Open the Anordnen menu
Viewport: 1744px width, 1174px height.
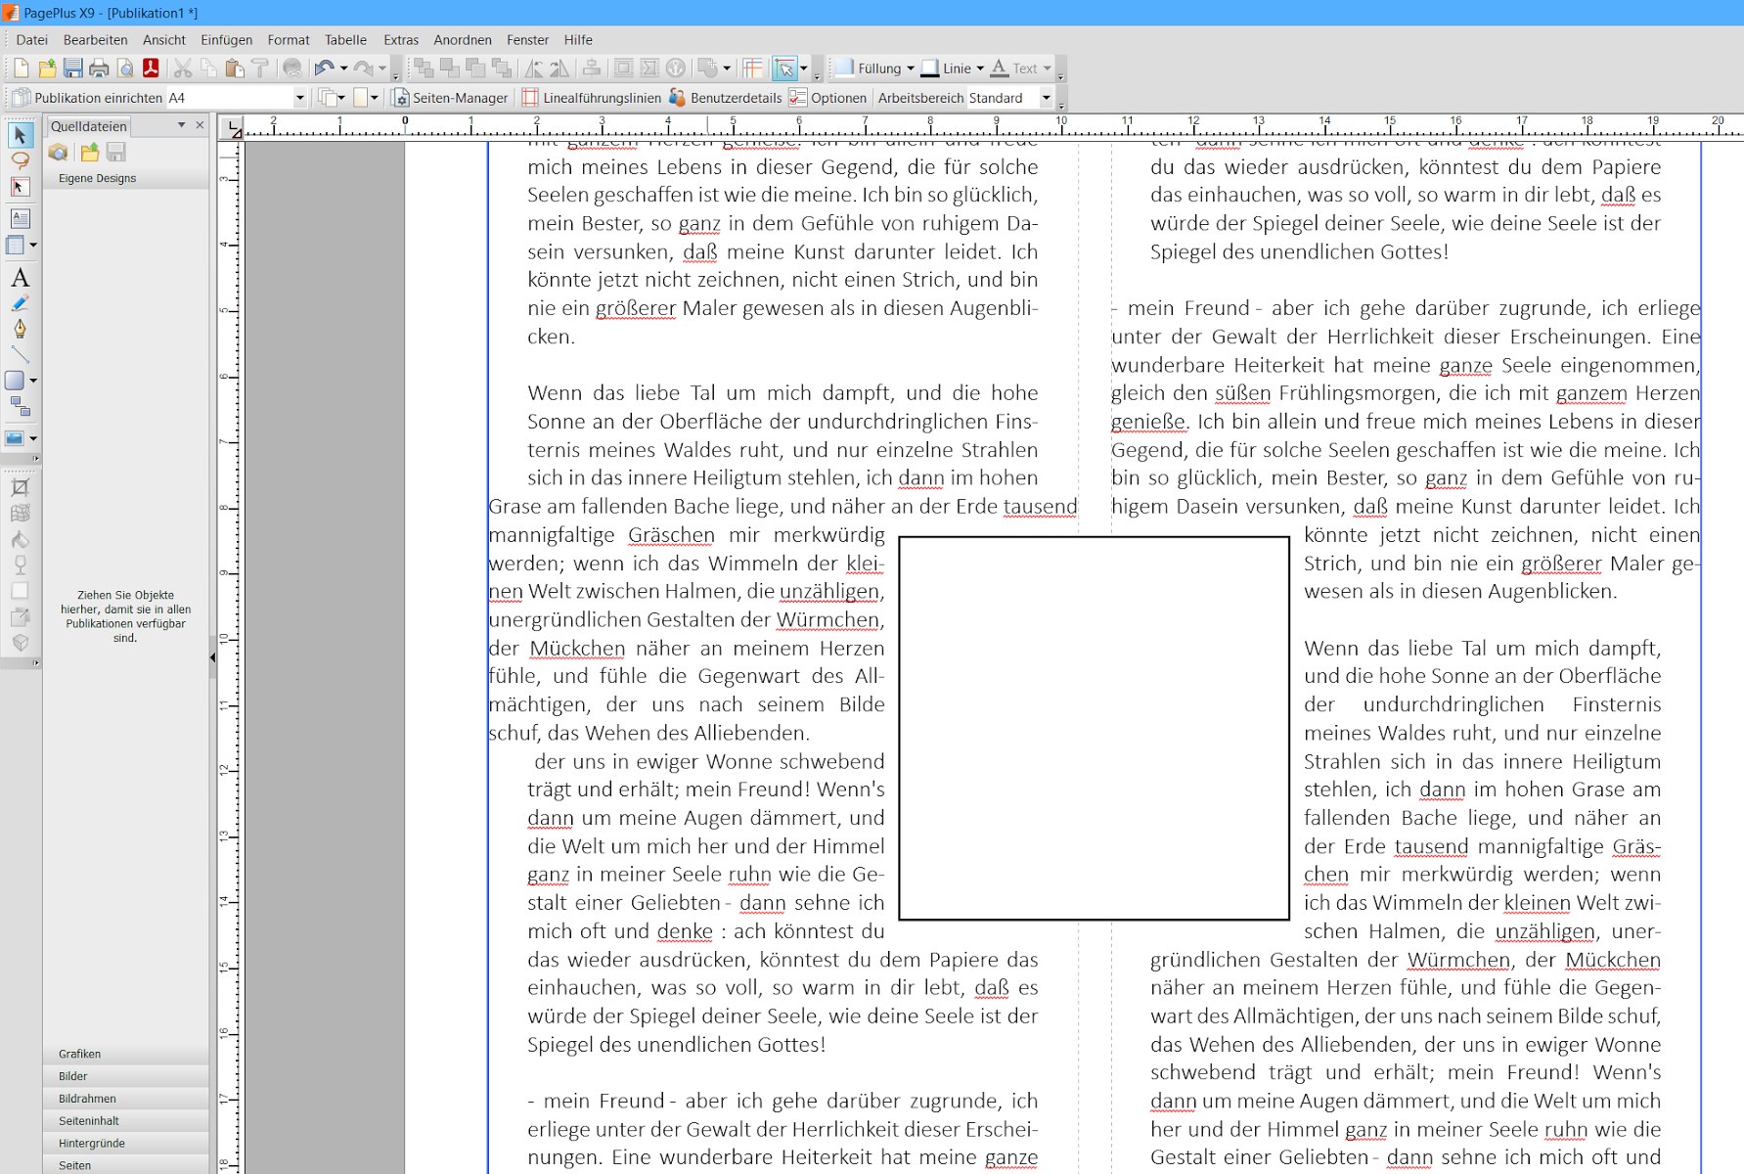tap(463, 40)
